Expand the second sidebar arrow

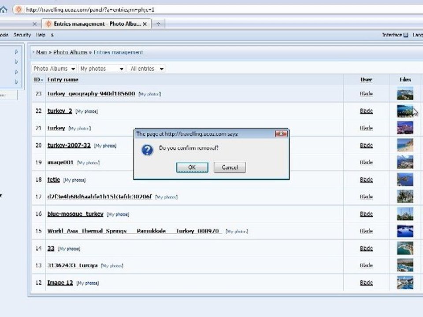point(16,62)
